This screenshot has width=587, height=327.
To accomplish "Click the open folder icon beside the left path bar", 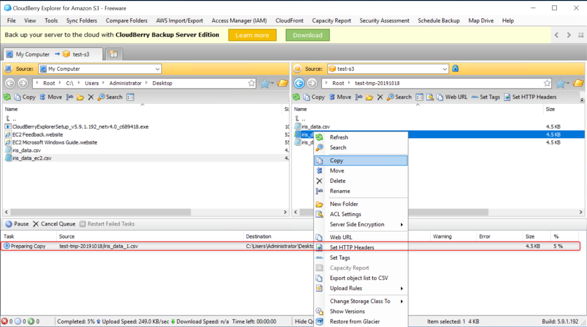I will 282,83.
